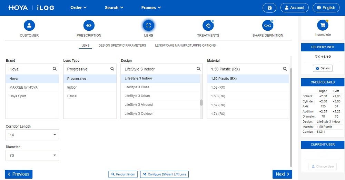Select LifeStyle 3 Urban design

(137, 96)
